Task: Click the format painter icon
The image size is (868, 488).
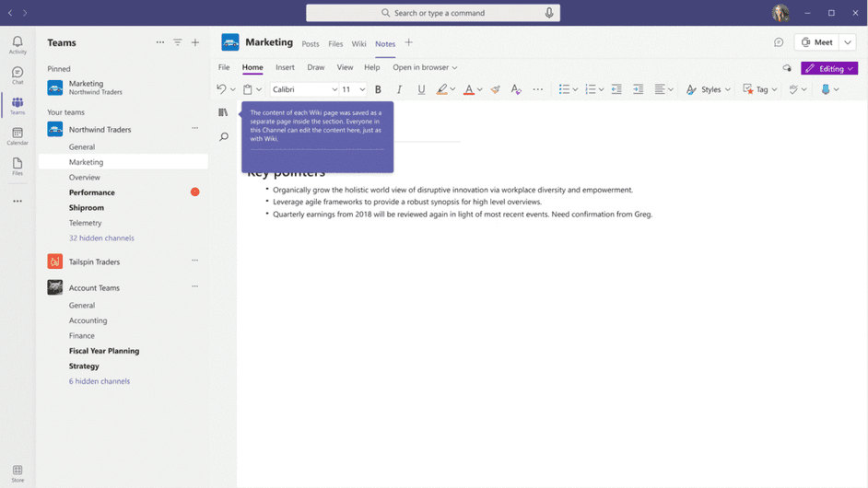Action: [495, 89]
